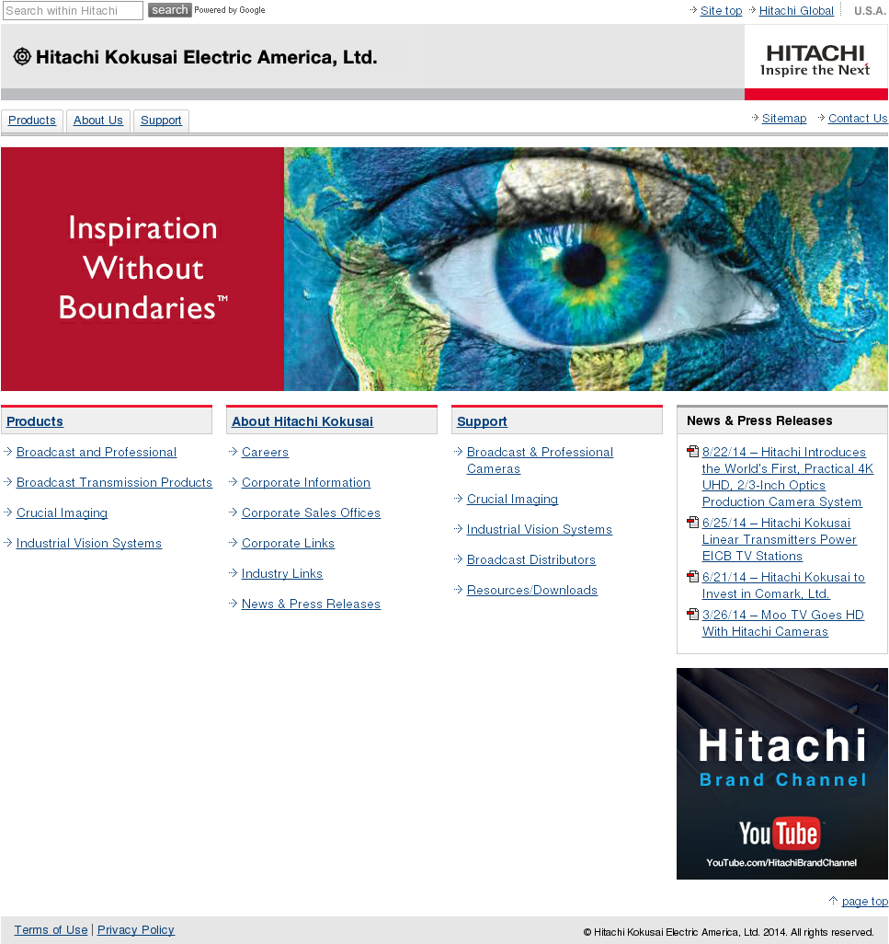Viewport: 889px width, 944px height.
Task: Click the arrow icon beside Contact Us
Action: click(x=822, y=118)
